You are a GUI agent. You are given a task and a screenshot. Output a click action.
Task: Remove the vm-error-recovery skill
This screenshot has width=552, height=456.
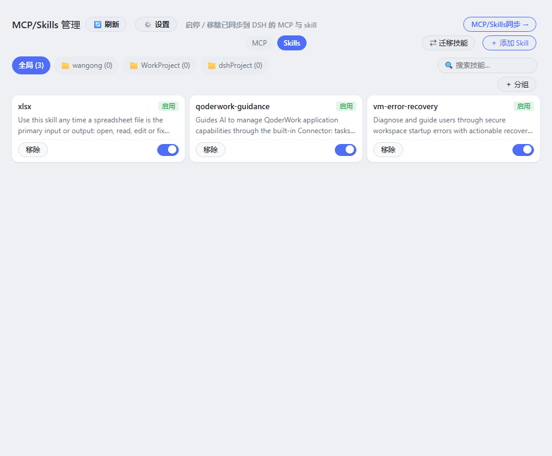[388, 149]
